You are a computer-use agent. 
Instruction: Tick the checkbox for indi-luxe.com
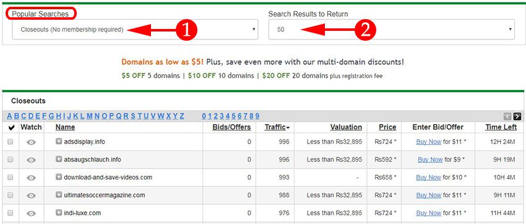click(11, 213)
